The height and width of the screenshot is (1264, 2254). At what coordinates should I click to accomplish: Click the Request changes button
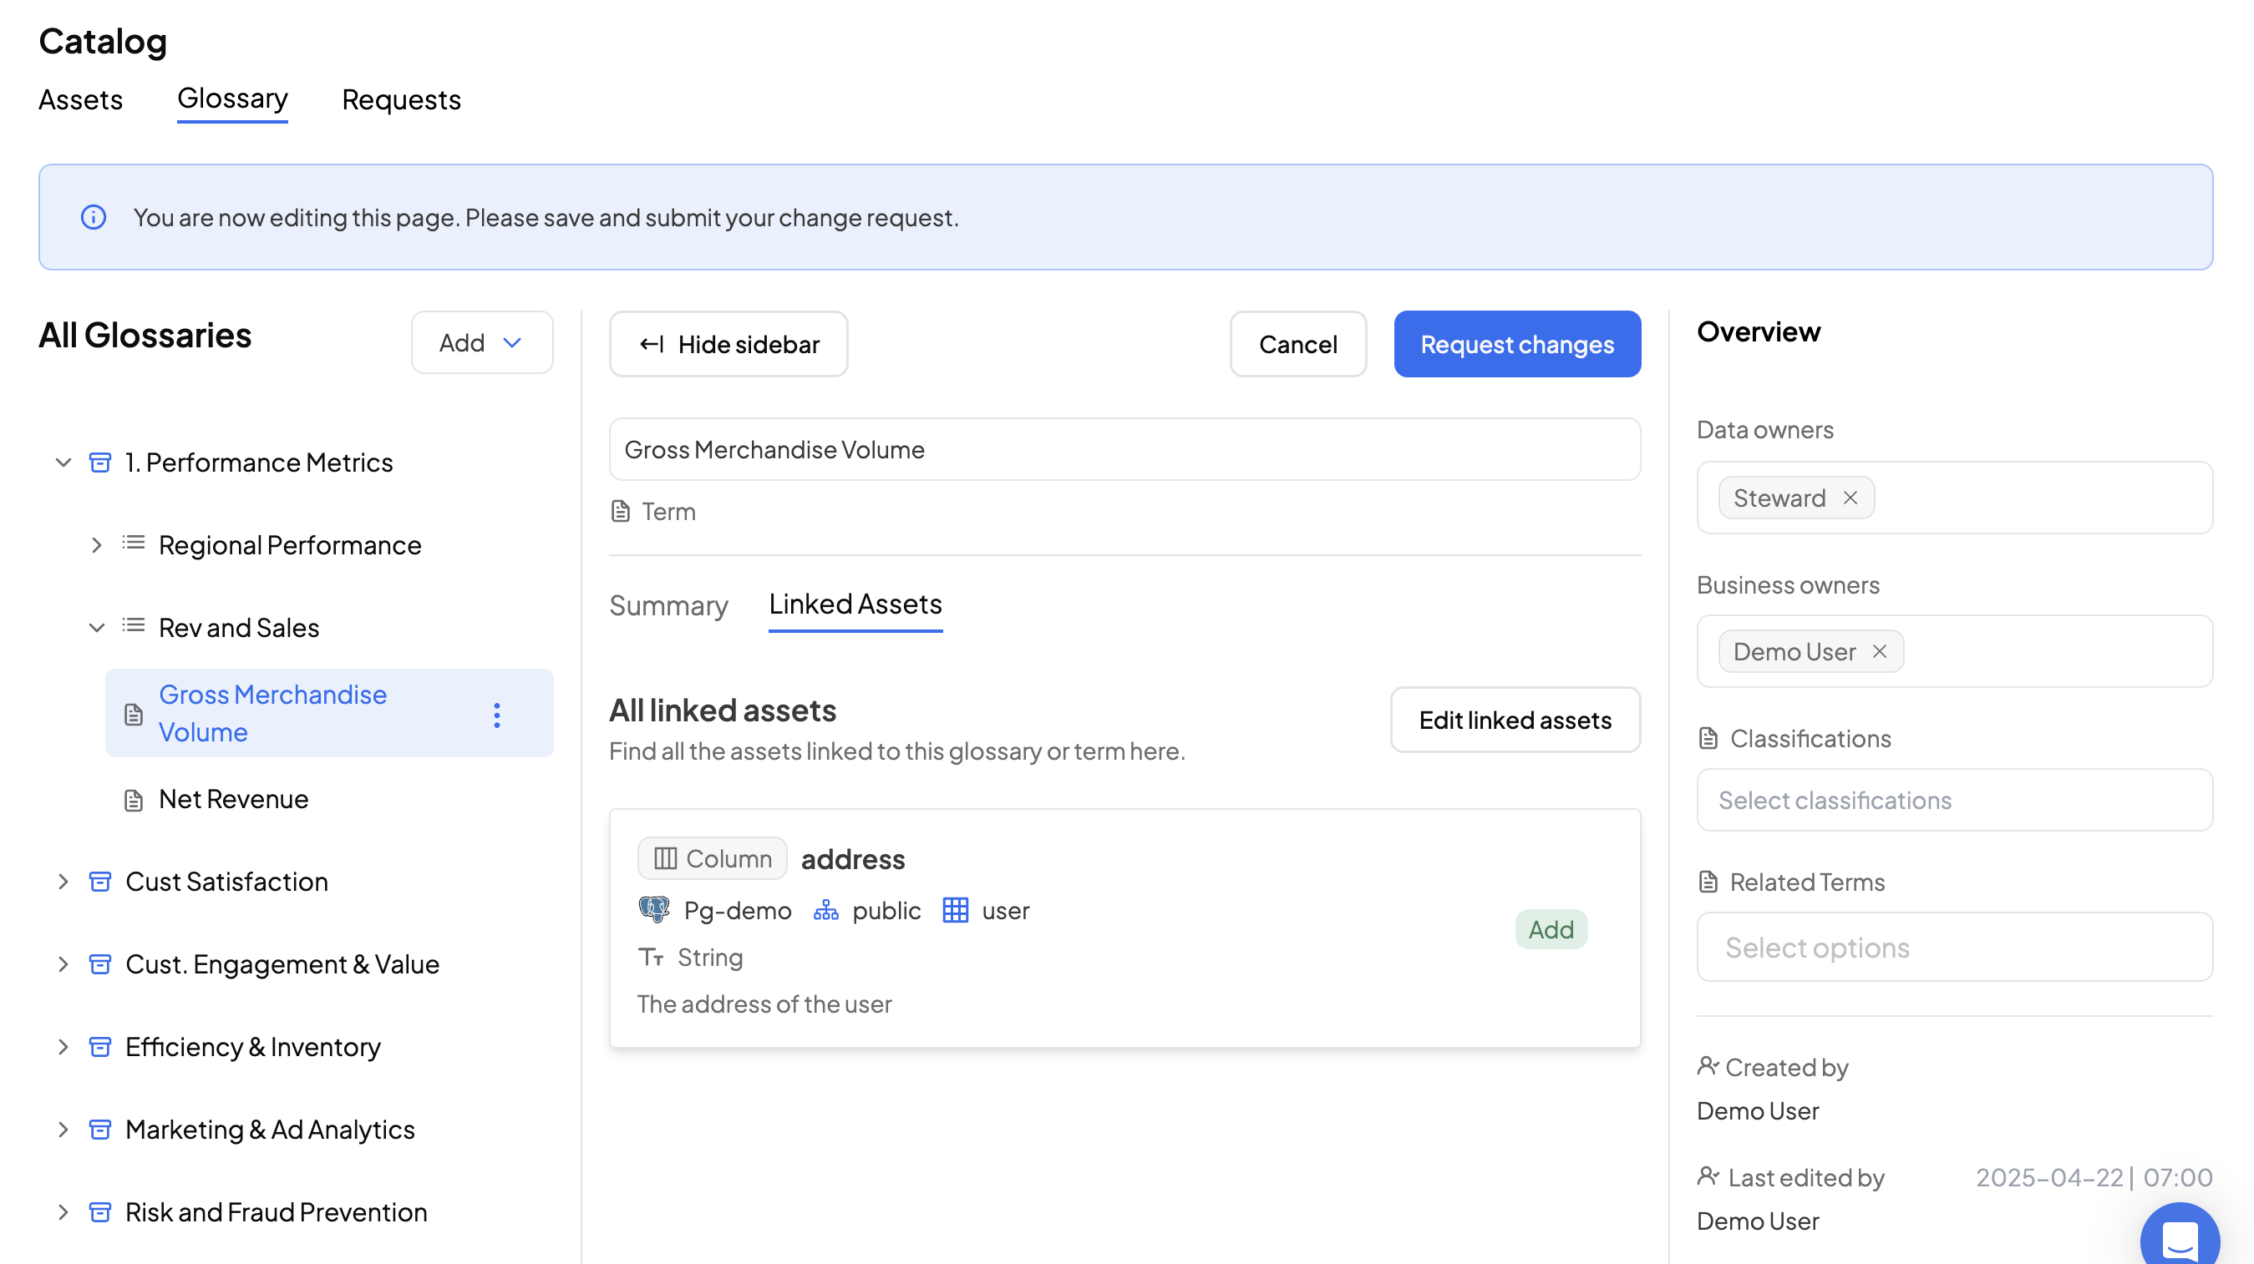1516,345
